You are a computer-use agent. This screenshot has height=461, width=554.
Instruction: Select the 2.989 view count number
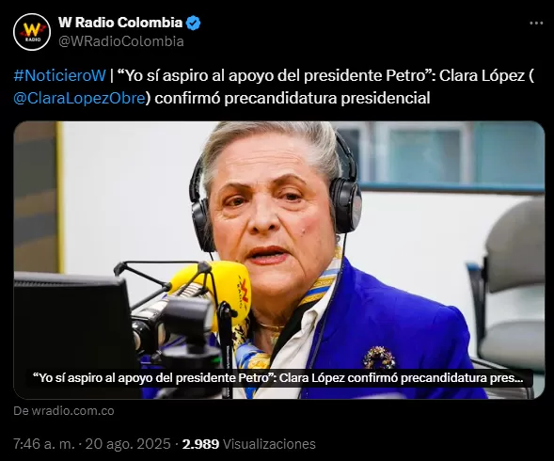point(200,444)
